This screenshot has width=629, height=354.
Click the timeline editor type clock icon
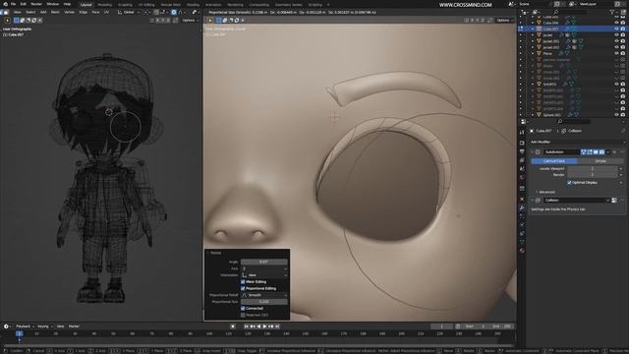(x=6, y=326)
